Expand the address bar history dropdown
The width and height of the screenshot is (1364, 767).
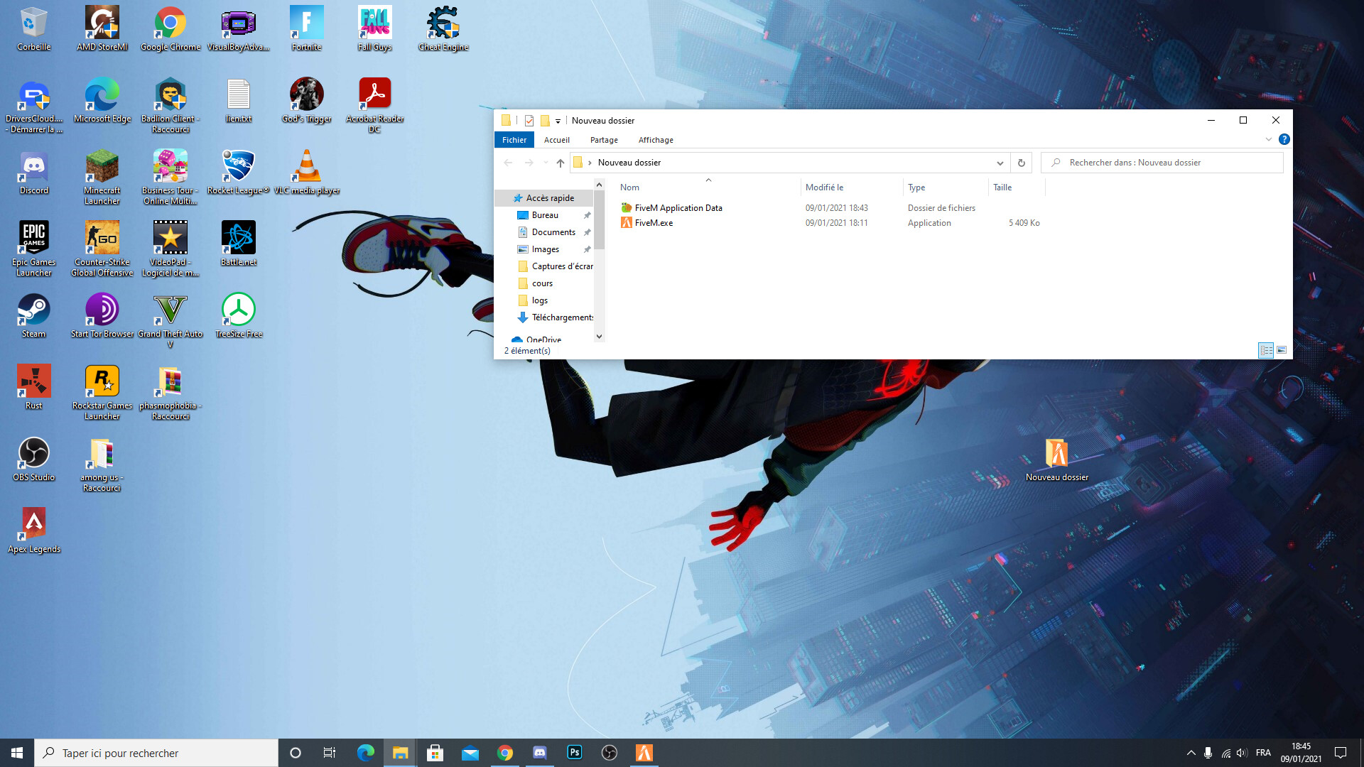[1000, 163]
